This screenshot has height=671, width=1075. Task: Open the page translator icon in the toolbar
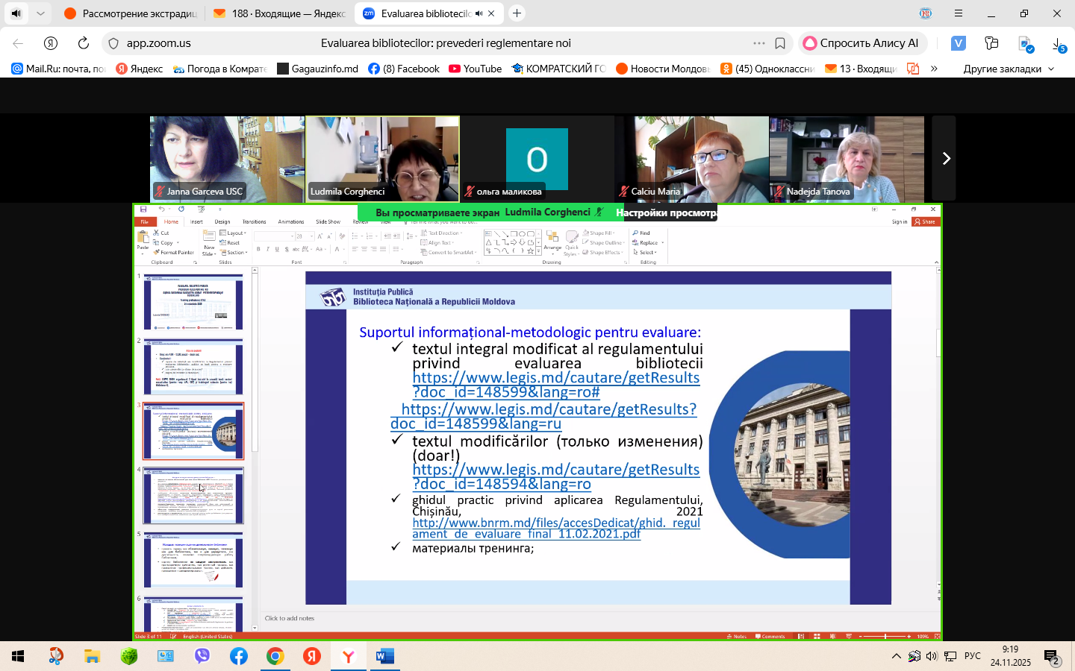1026,44
